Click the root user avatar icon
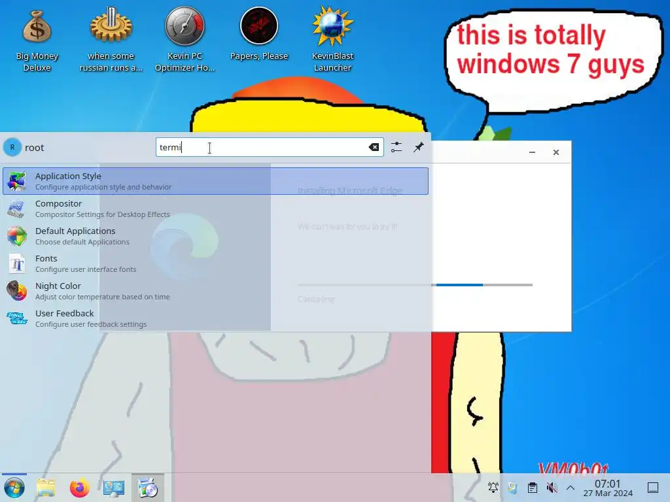The image size is (670, 502). (x=12, y=147)
